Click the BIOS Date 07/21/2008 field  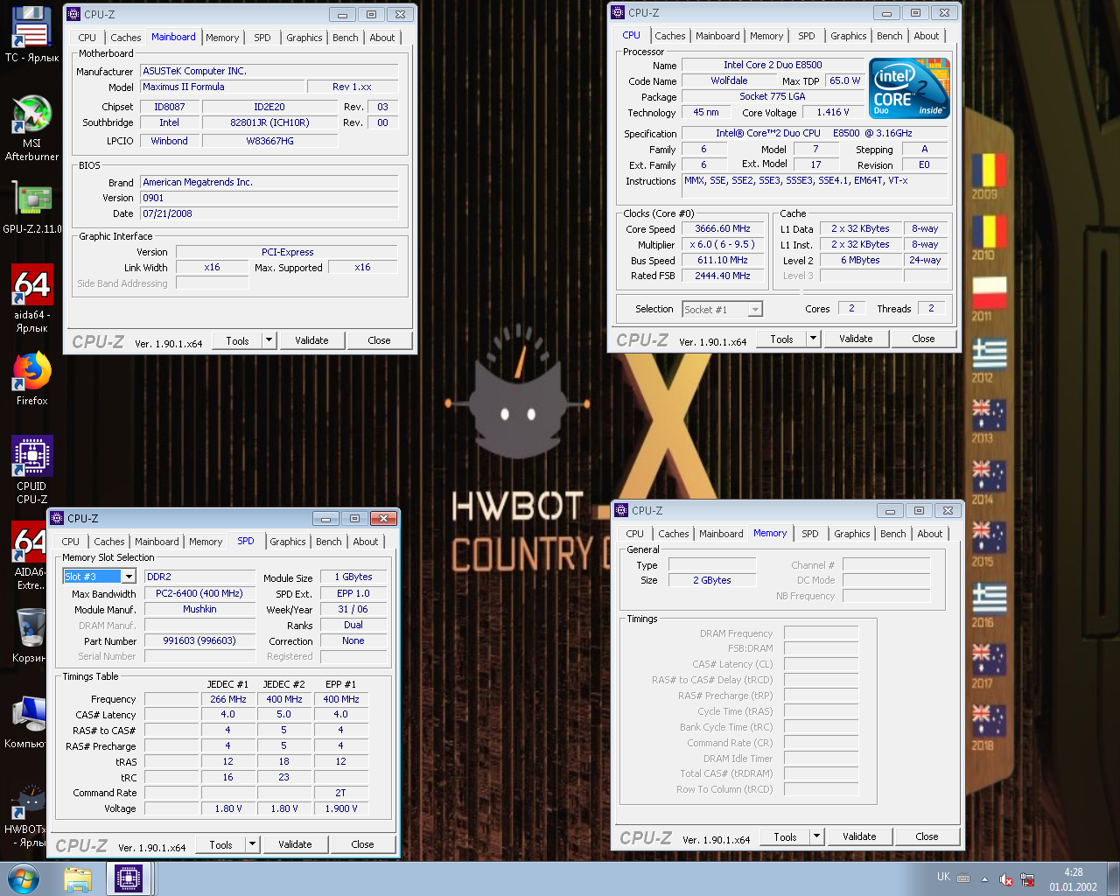[x=269, y=213]
